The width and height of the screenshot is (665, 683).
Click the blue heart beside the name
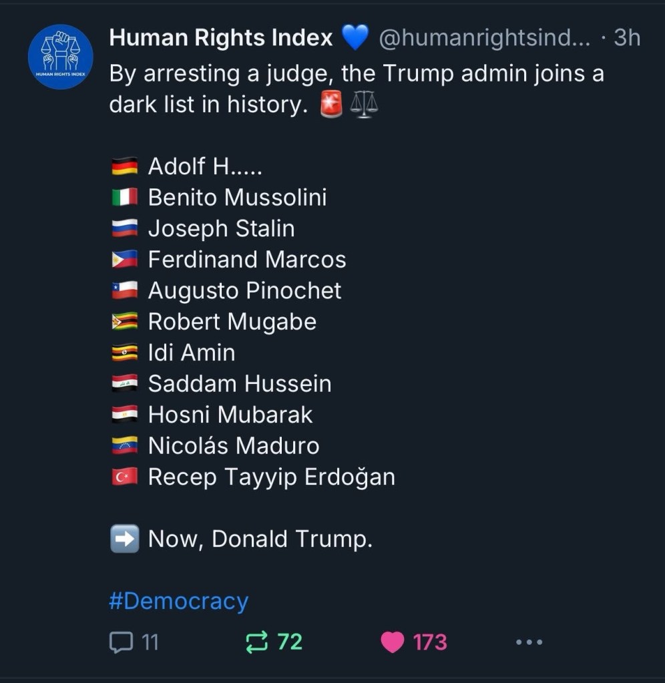point(355,38)
